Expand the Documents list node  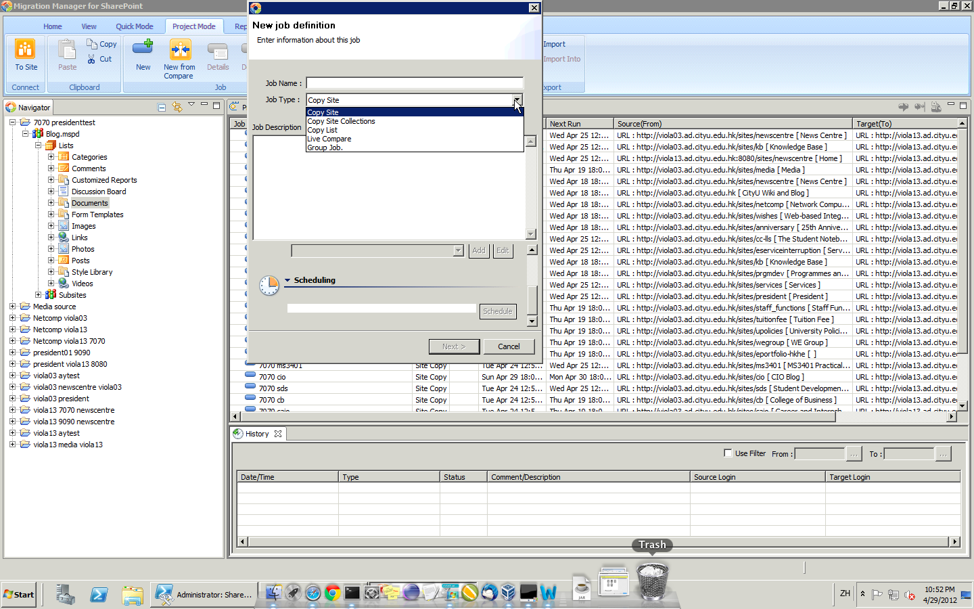tap(51, 203)
